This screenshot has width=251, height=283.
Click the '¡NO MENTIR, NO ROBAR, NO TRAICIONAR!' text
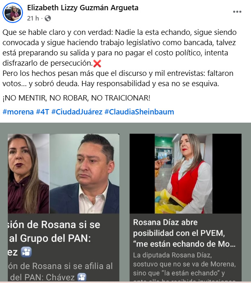[76, 98]
